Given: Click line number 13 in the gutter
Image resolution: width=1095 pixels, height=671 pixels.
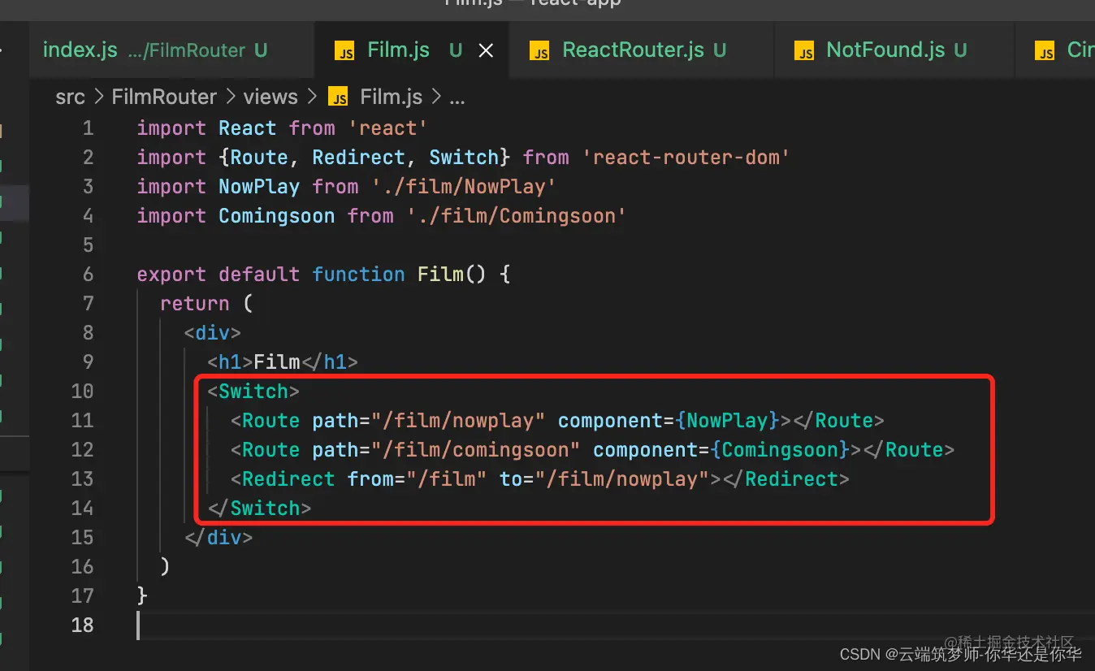Looking at the screenshot, I should pyautogui.click(x=83, y=479).
